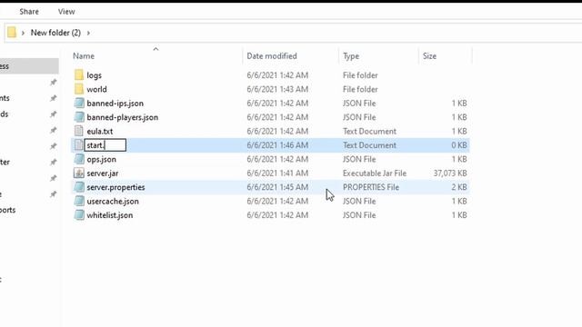
Task: Select the 'eula.txt' file name
Action: click(x=100, y=131)
